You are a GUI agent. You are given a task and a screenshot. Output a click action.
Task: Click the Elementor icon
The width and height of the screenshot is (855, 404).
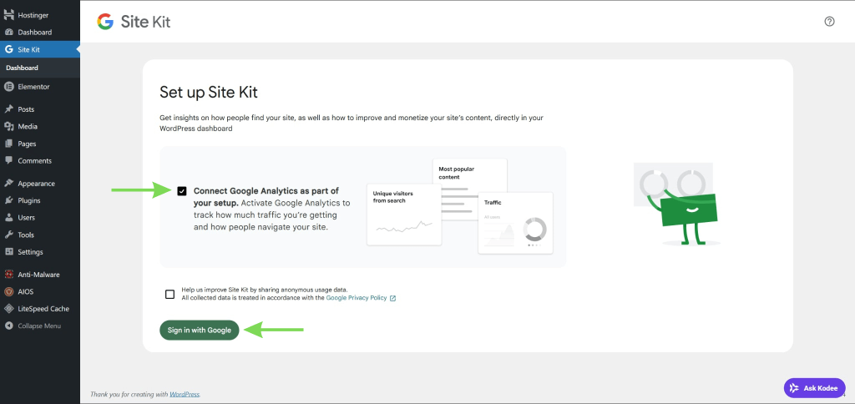pos(8,87)
